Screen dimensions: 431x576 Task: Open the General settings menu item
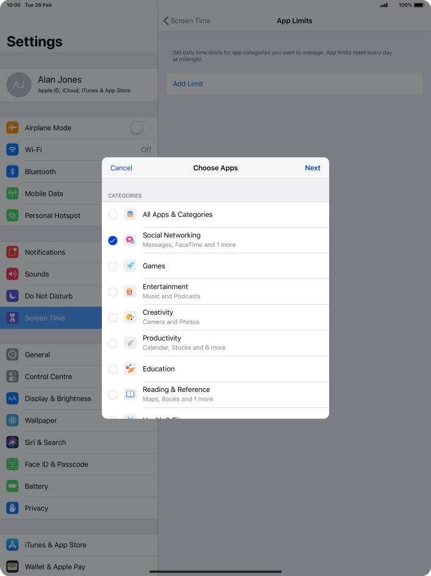click(x=37, y=355)
